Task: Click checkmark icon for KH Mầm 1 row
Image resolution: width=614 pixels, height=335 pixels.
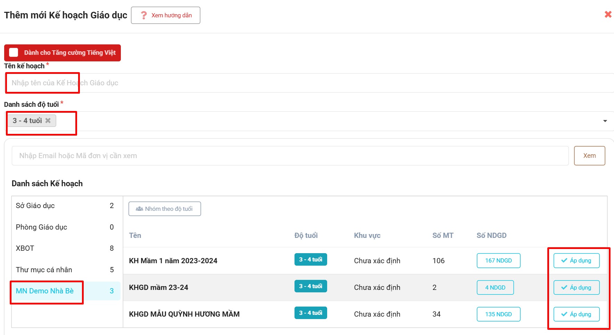Action: tap(564, 260)
